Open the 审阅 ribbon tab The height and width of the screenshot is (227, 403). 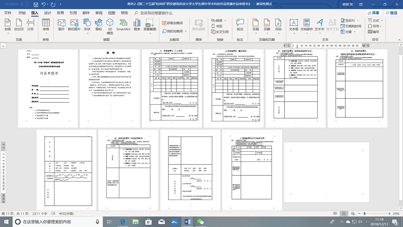pos(98,13)
